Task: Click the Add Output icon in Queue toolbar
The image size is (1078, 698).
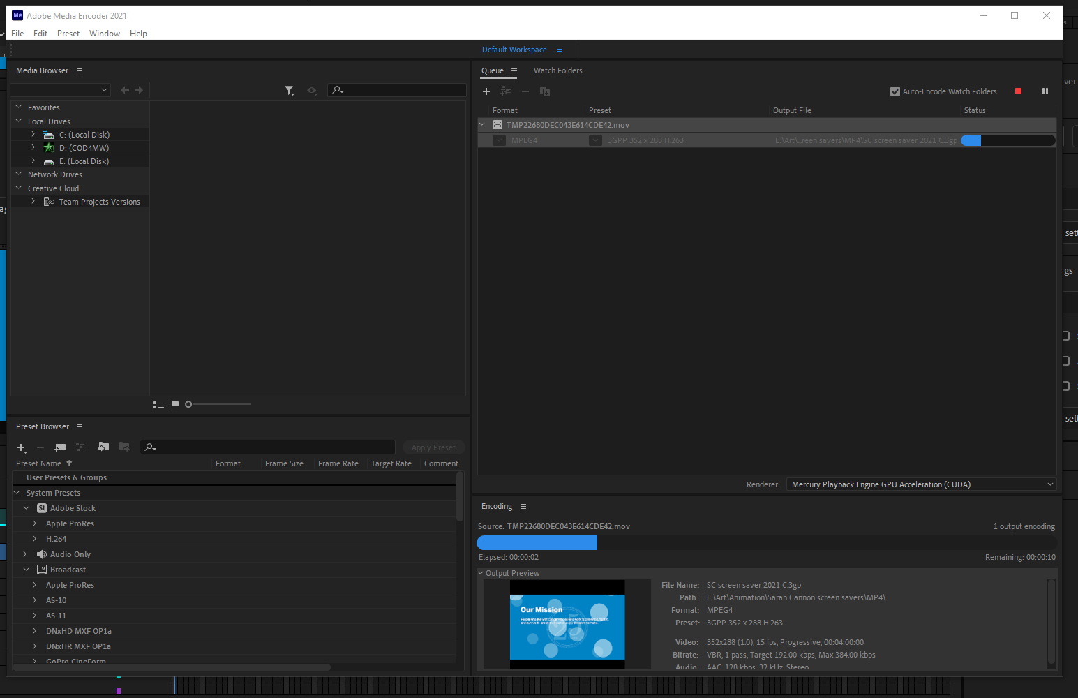Action: pyautogui.click(x=506, y=91)
